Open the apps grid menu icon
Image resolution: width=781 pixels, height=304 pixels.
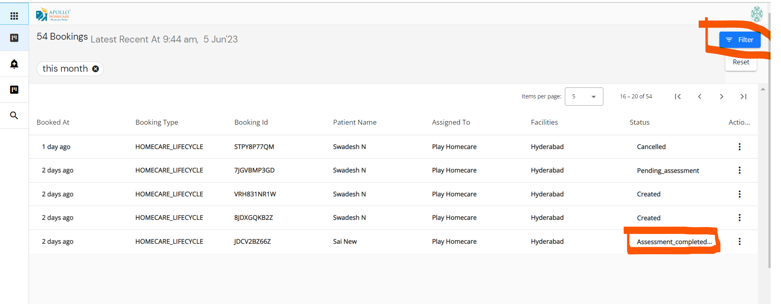[x=14, y=16]
